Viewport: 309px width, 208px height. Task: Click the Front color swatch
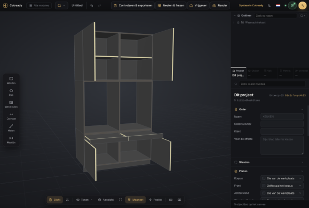pos(264,186)
